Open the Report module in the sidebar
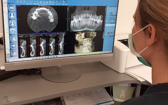Viewport: 168px width, 105px height. pyautogui.click(x=13, y=39)
